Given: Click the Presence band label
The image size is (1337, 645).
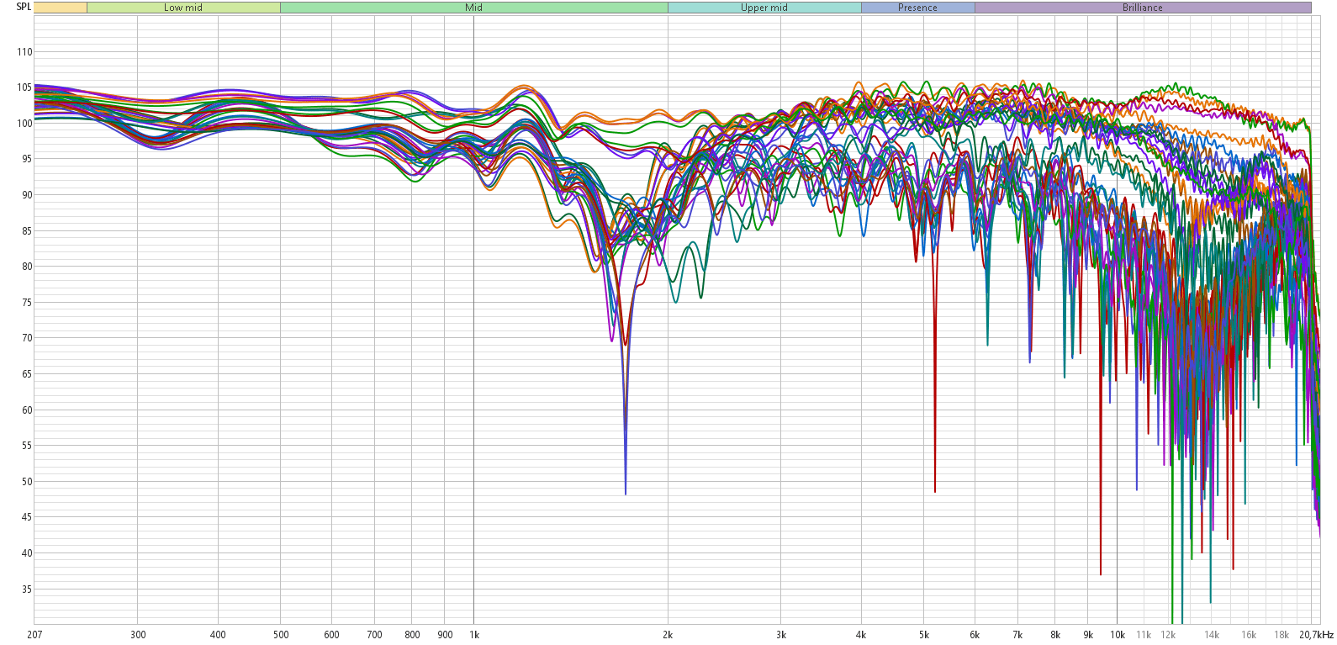Looking at the screenshot, I should click(917, 8).
